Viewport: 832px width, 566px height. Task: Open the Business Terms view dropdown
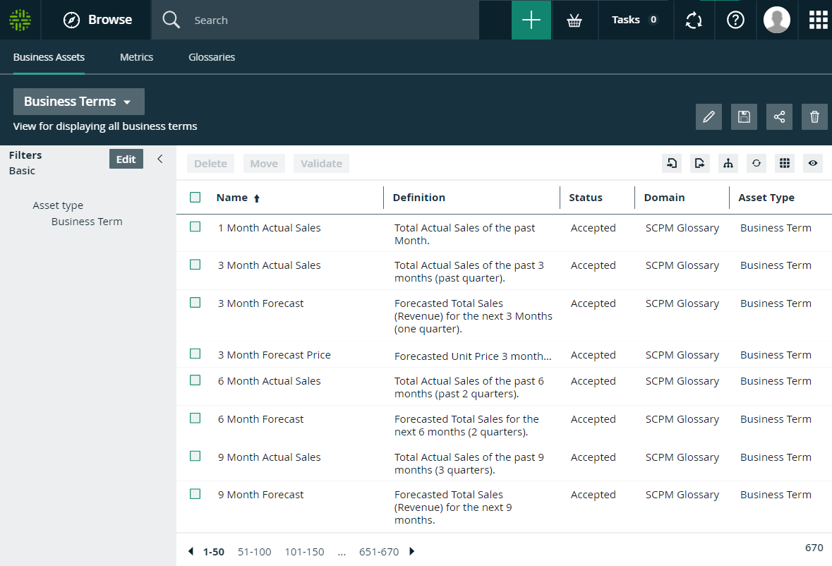click(x=78, y=102)
